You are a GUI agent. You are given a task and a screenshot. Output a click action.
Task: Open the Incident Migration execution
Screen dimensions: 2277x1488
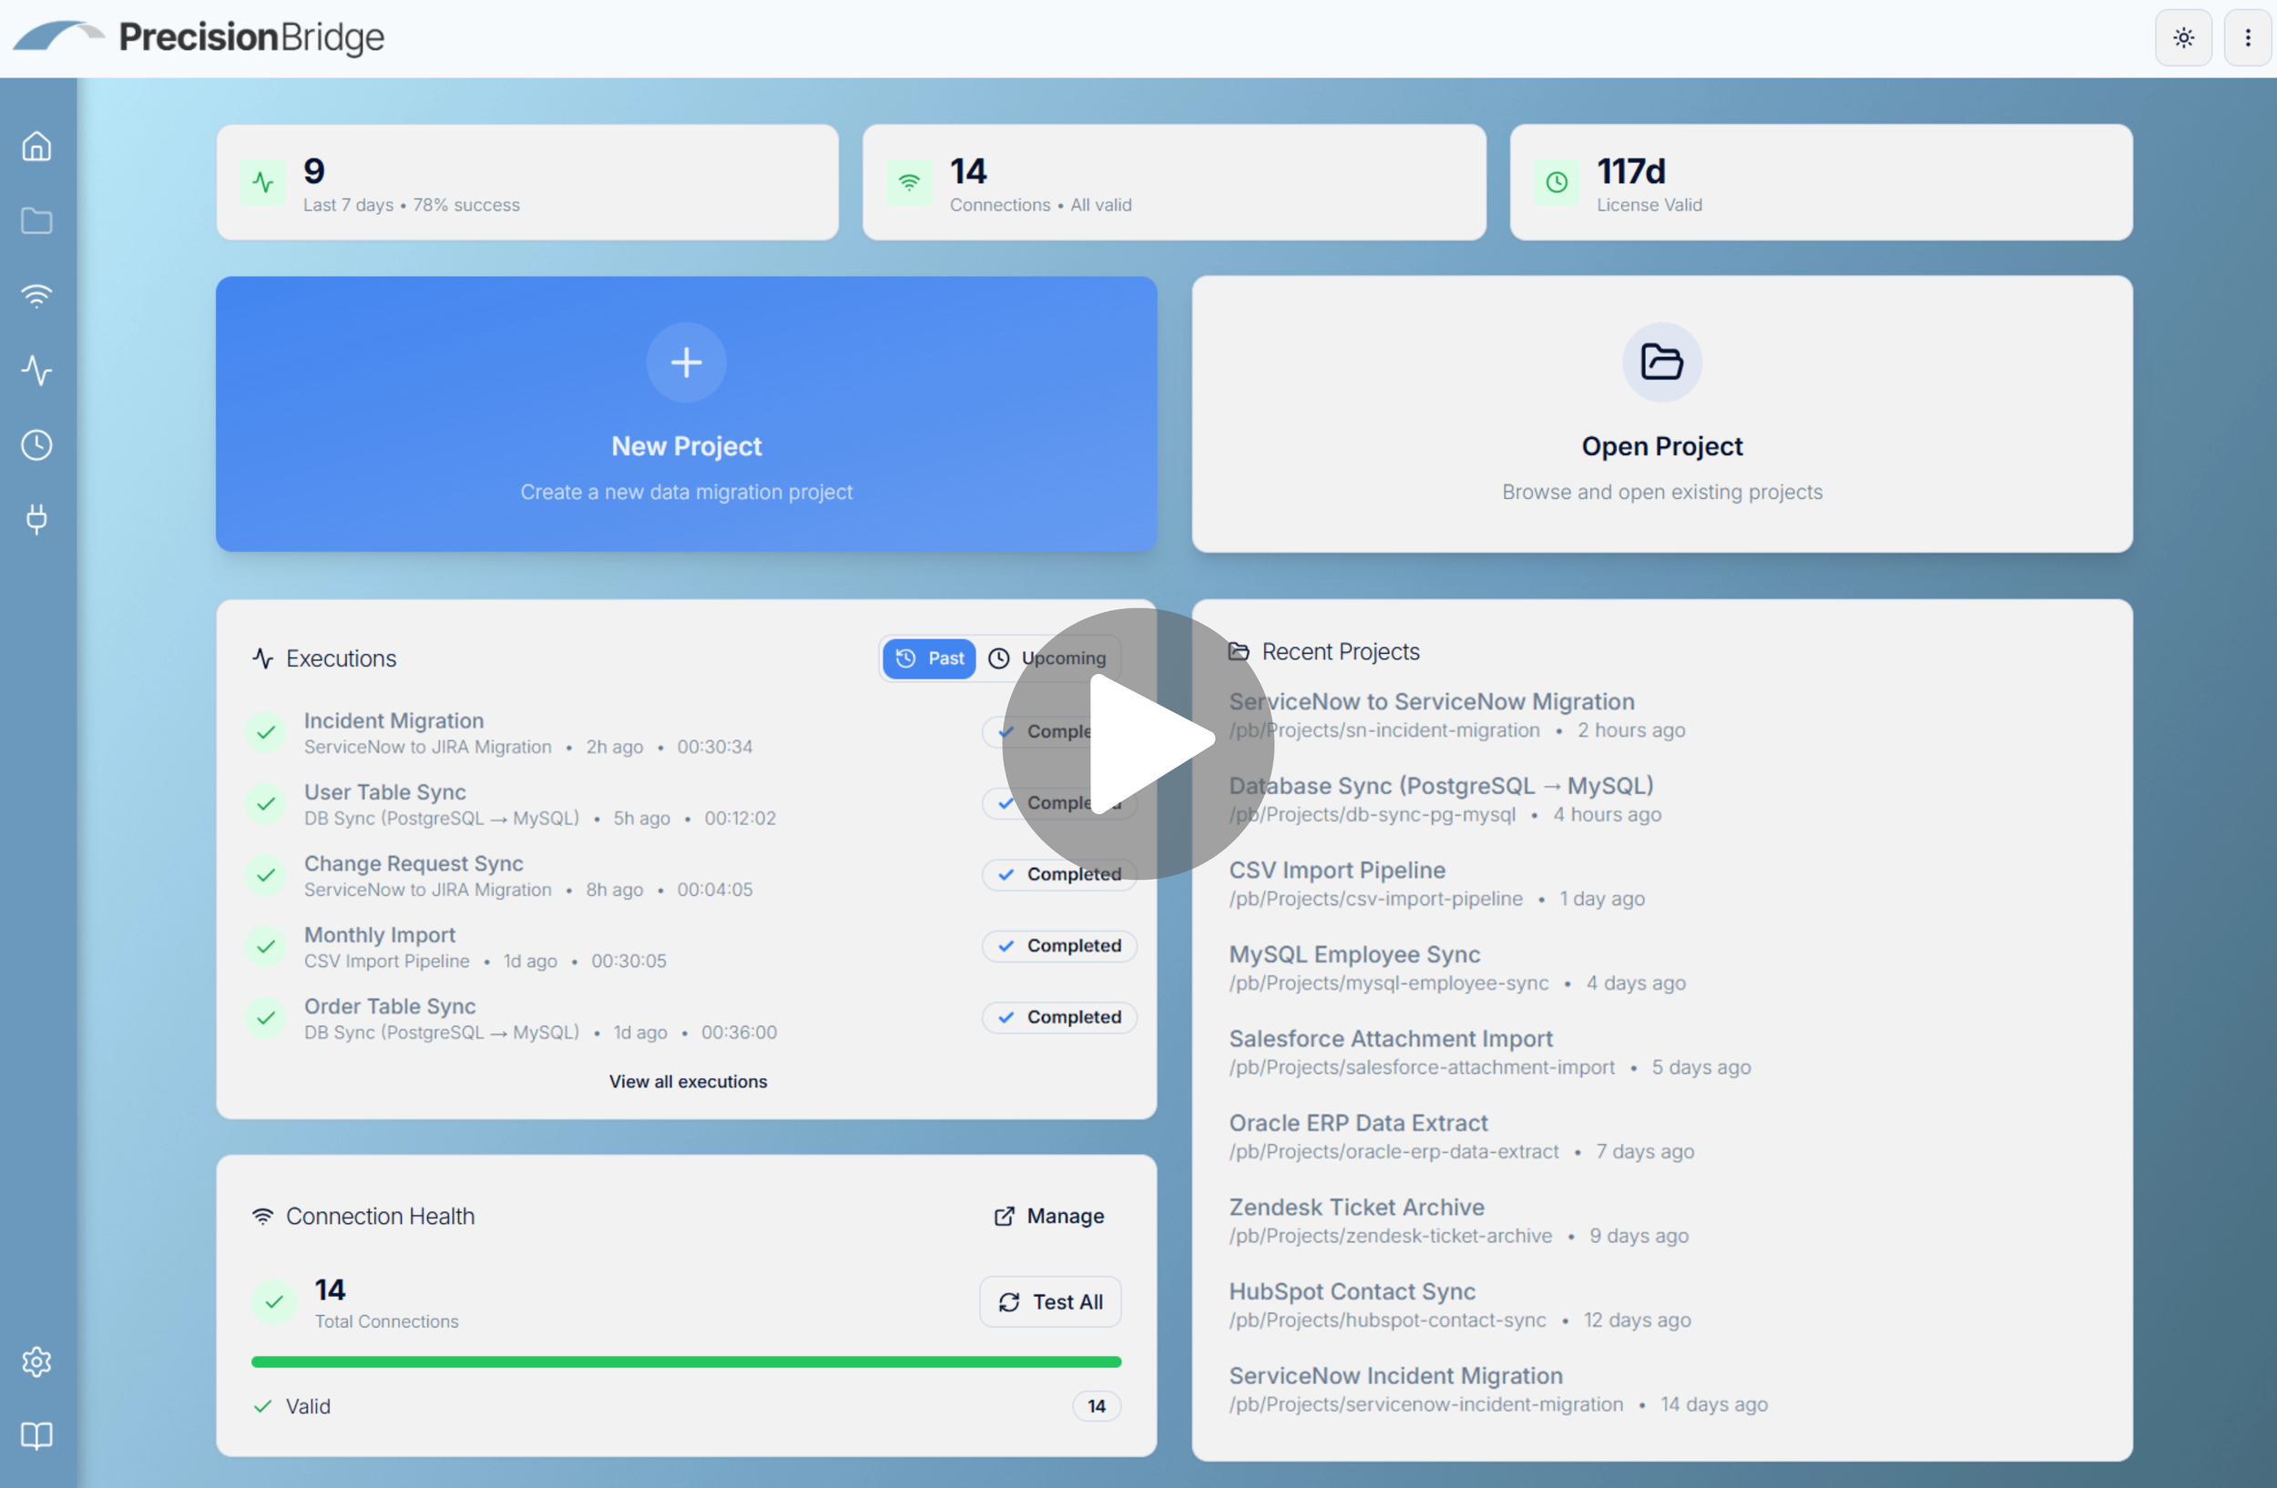tap(690, 733)
